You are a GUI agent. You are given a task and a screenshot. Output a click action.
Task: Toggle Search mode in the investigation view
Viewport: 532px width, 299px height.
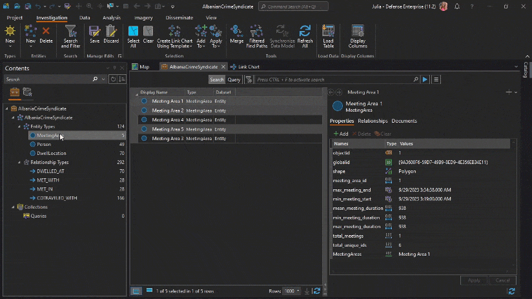point(216,79)
